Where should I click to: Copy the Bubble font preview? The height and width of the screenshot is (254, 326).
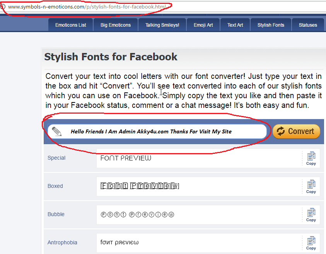[x=311, y=215]
